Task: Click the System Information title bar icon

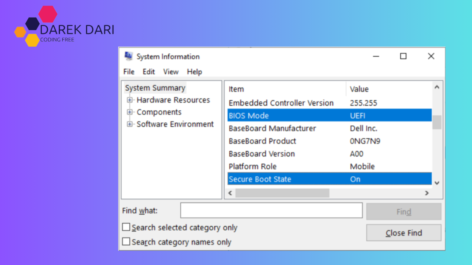Action: (x=129, y=56)
